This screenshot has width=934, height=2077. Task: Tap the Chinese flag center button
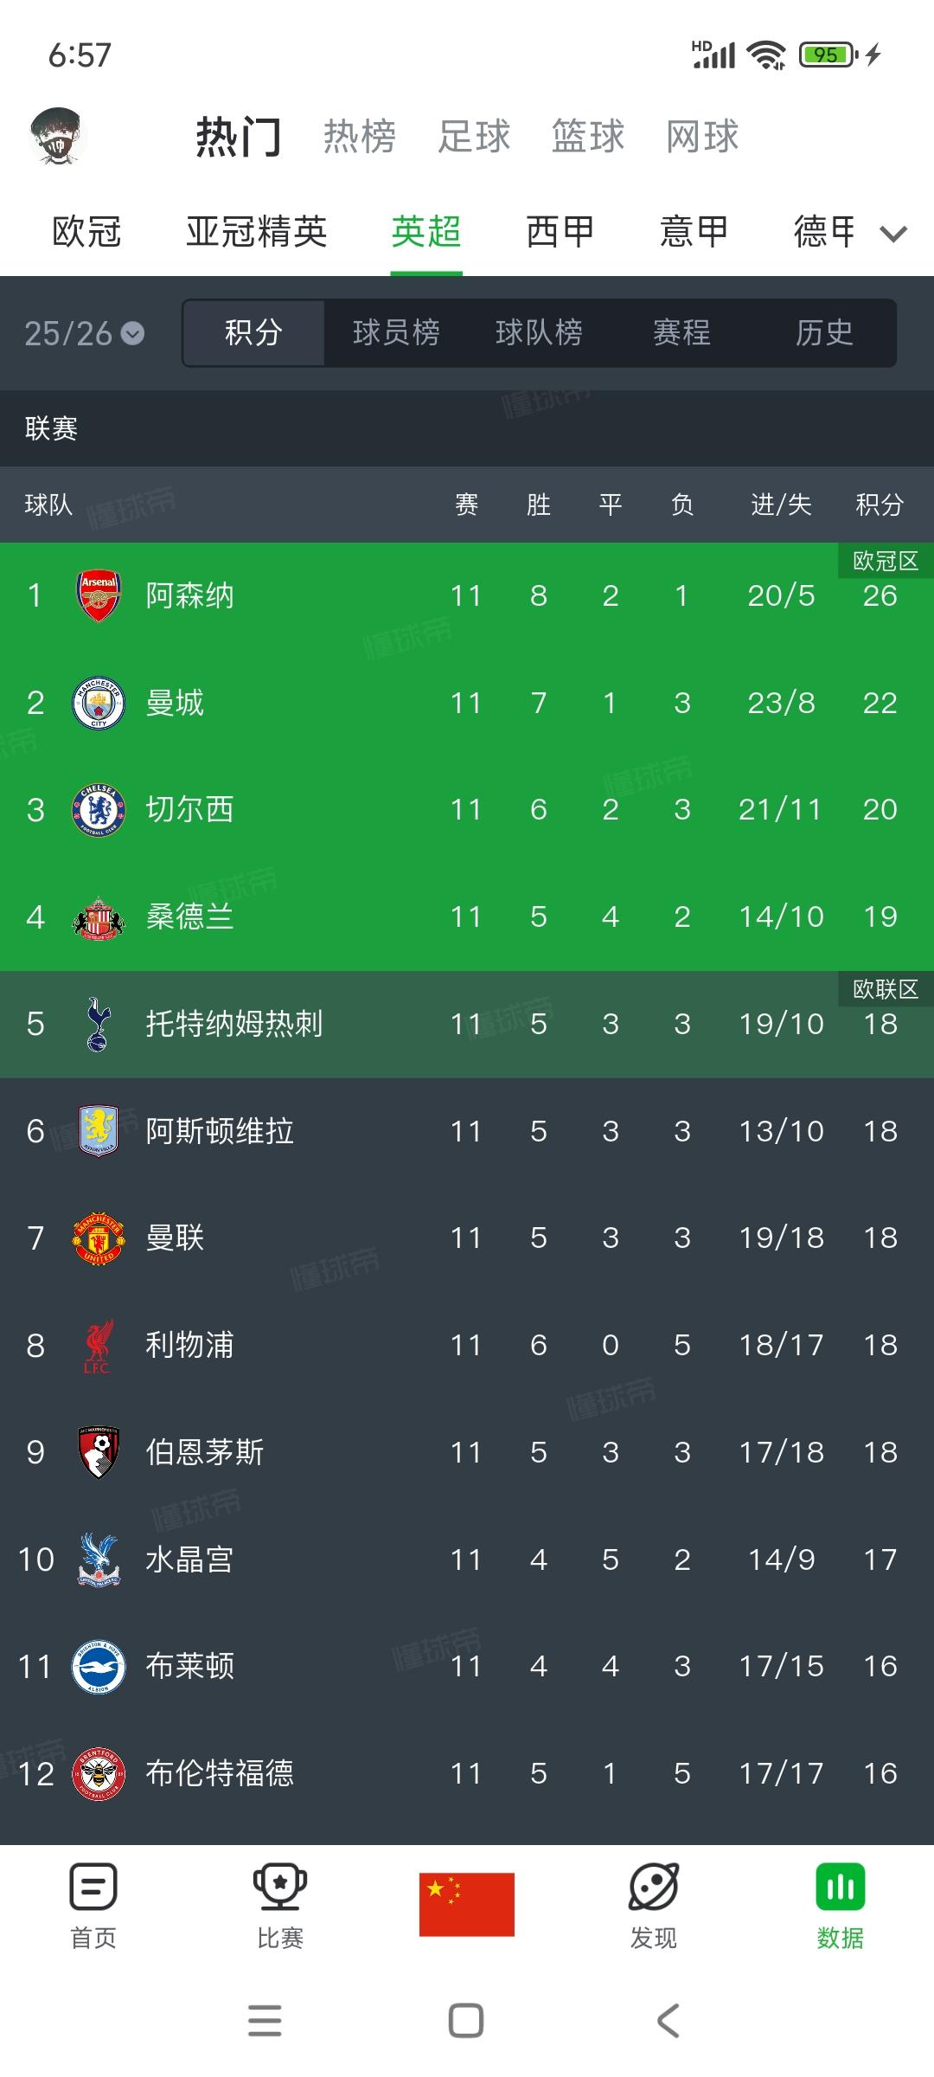[x=467, y=1904]
